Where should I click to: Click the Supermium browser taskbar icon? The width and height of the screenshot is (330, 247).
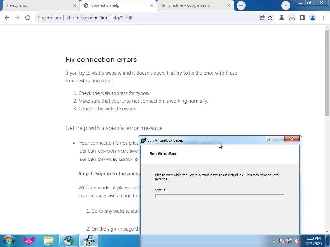click(69, 241)
